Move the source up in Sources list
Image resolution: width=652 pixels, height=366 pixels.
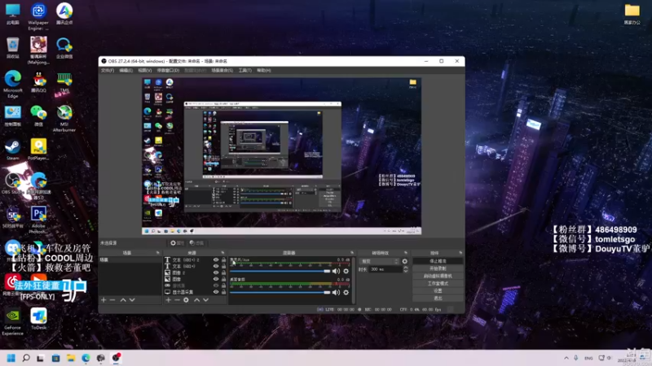click(x=197, y=299)
